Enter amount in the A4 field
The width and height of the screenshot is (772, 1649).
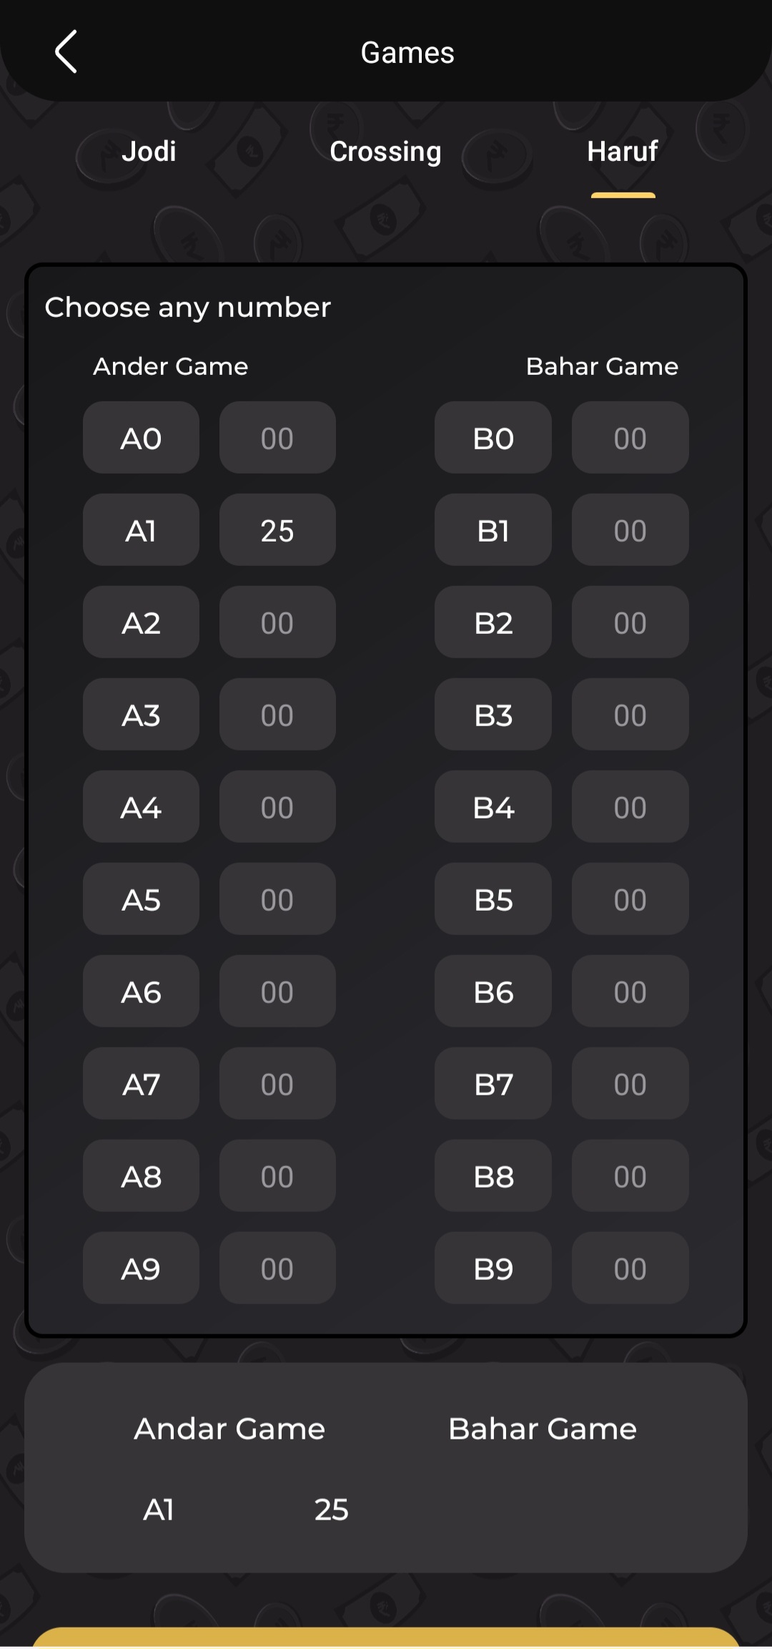point(277,807)
